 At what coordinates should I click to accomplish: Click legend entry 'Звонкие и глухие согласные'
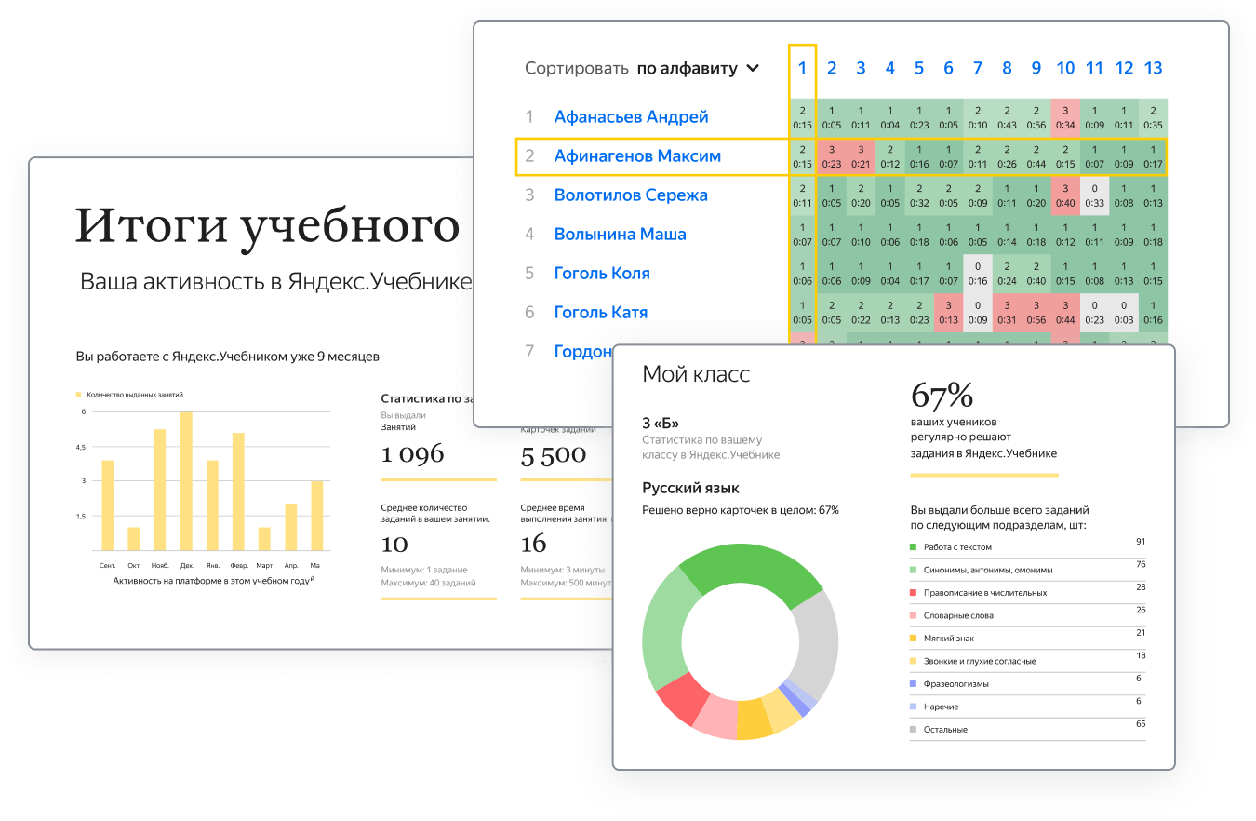coord(980,662)
